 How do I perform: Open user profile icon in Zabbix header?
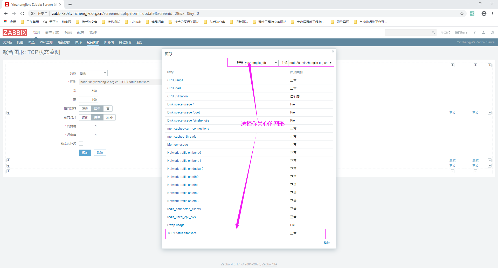[483, 32]
